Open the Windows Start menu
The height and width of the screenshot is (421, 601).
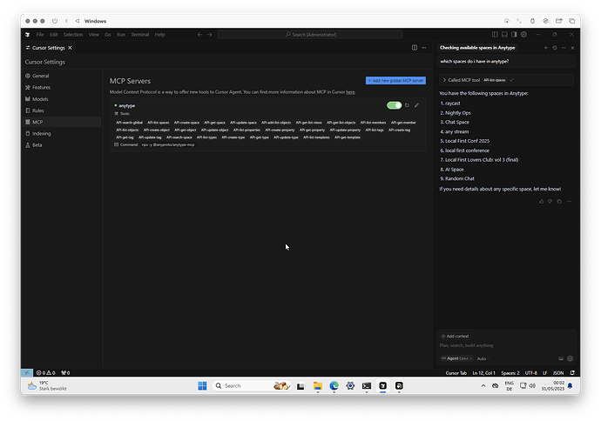tap(202, 386)
